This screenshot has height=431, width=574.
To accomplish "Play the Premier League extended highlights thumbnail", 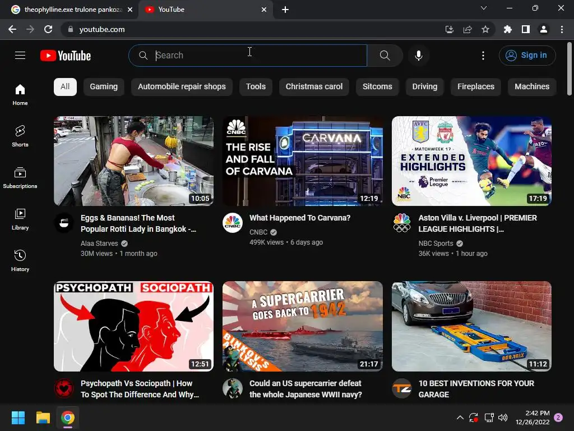I will point(471,161).
